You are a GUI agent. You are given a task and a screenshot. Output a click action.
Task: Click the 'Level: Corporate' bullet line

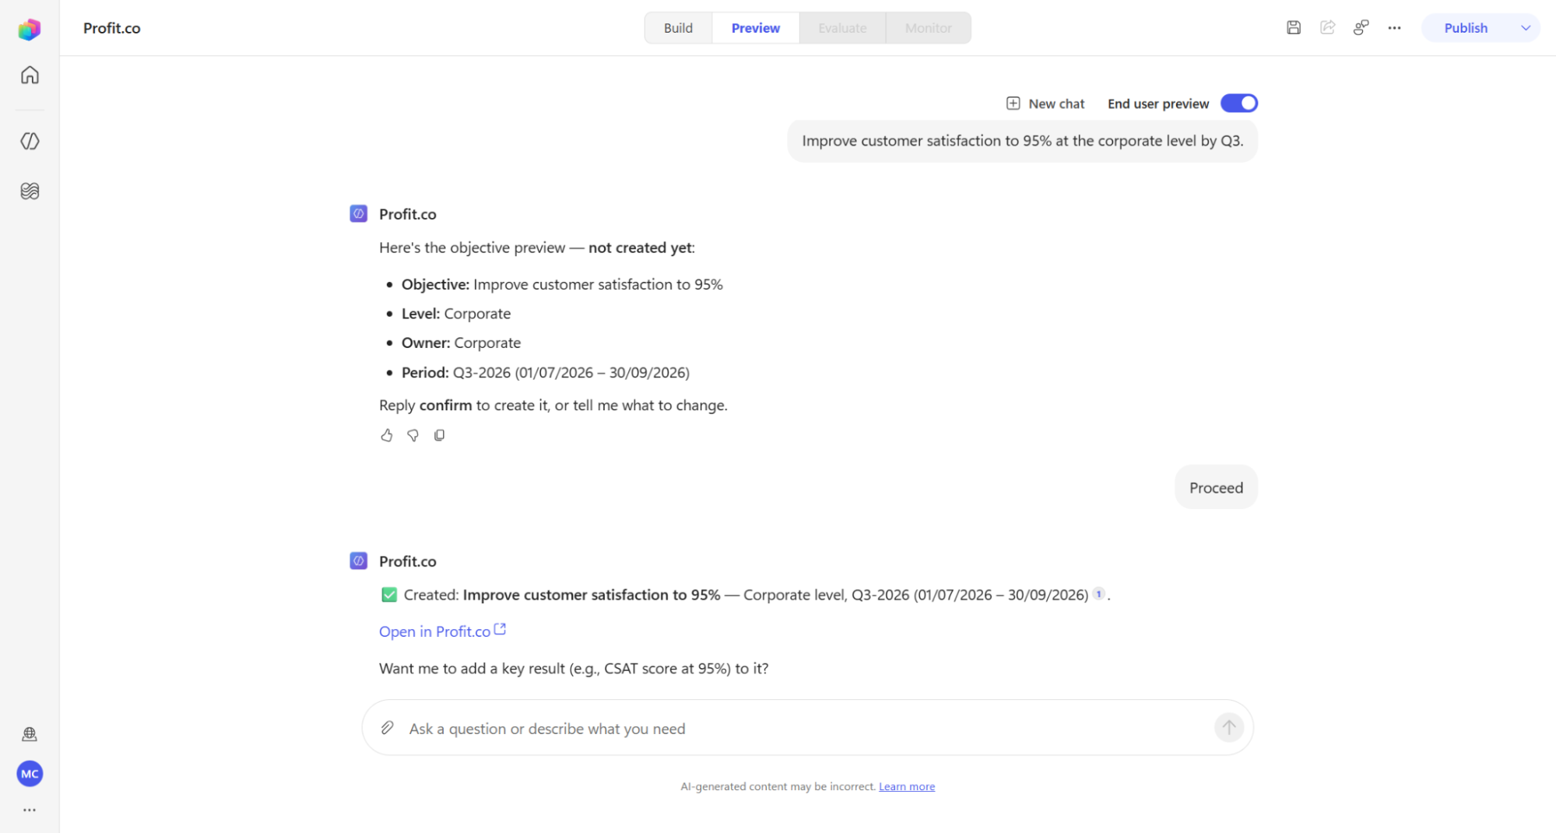pyautogui.click(x=456, y=313)
